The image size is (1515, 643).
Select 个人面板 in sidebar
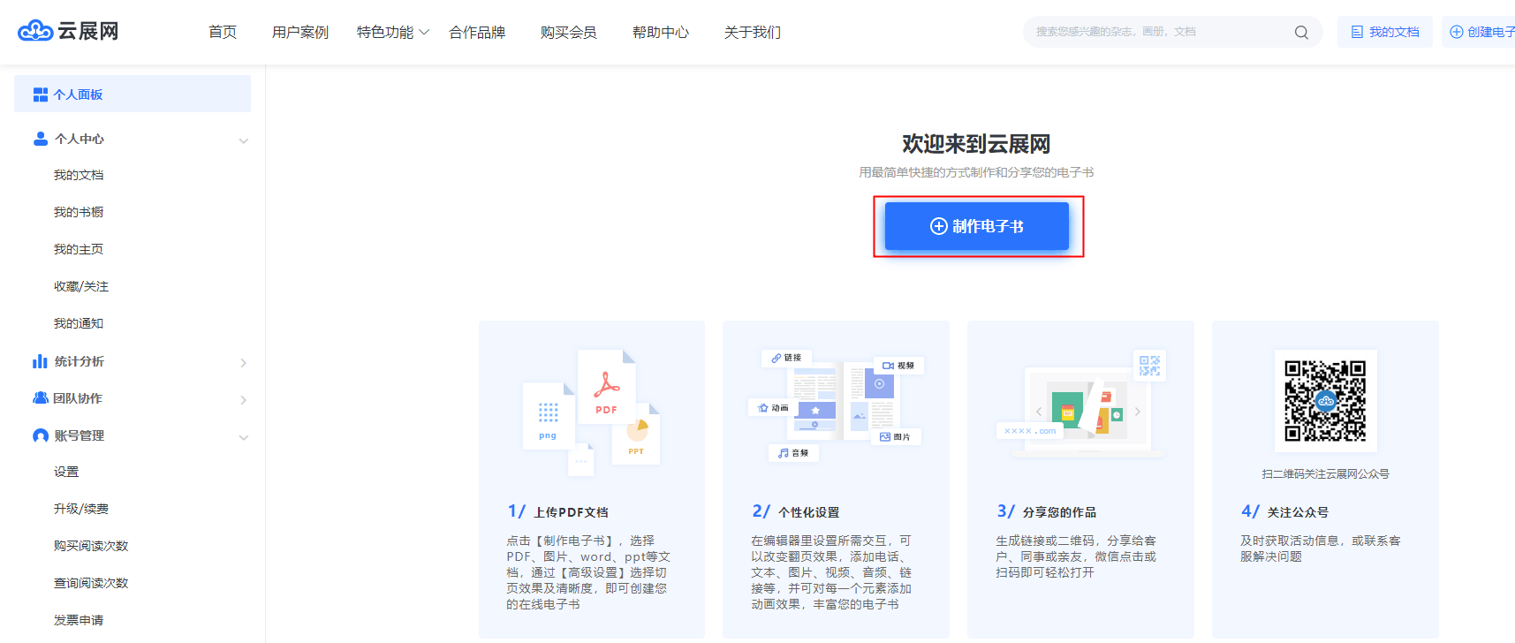coord(133,94)
